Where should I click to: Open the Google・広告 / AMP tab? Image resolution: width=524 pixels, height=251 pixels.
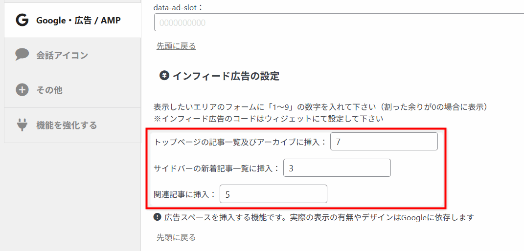(72, 21)
